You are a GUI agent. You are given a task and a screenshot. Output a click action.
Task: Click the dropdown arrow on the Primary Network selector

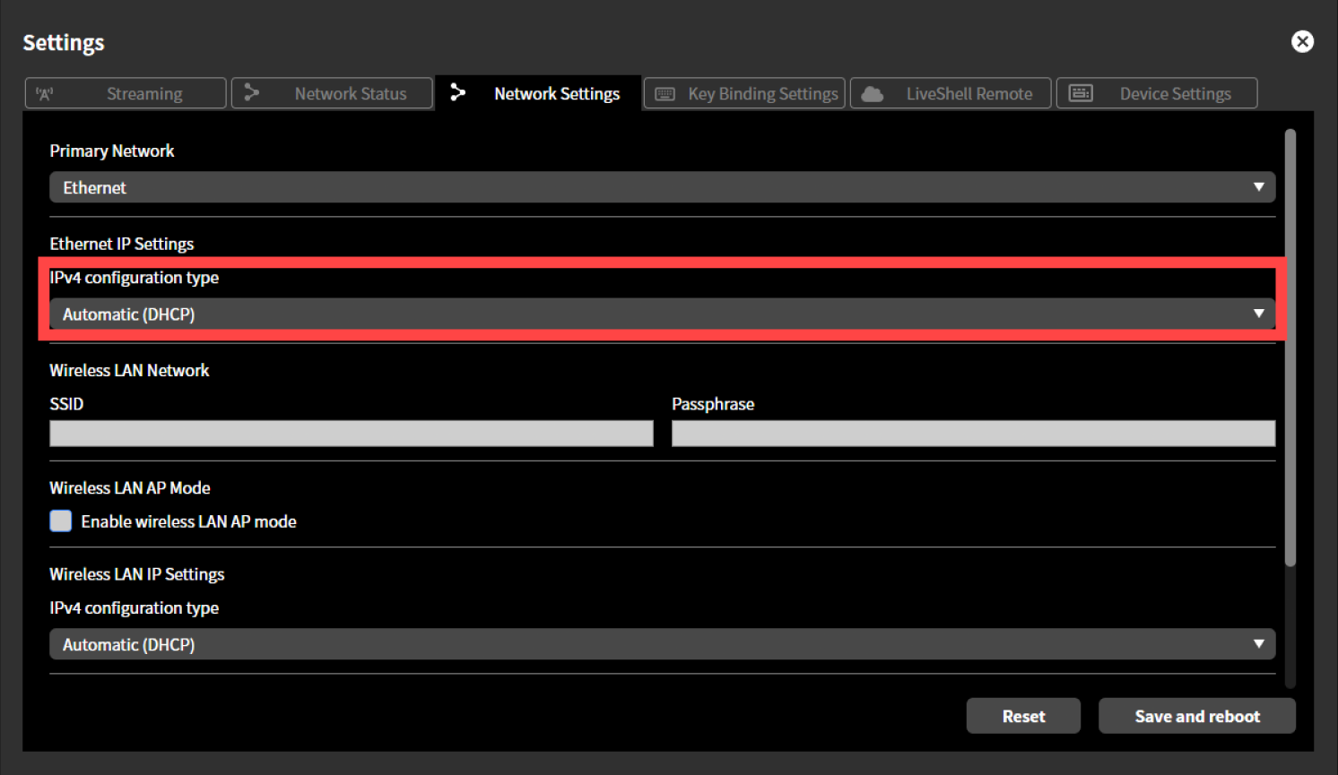pyautogui.click(x=1259, y=187)
